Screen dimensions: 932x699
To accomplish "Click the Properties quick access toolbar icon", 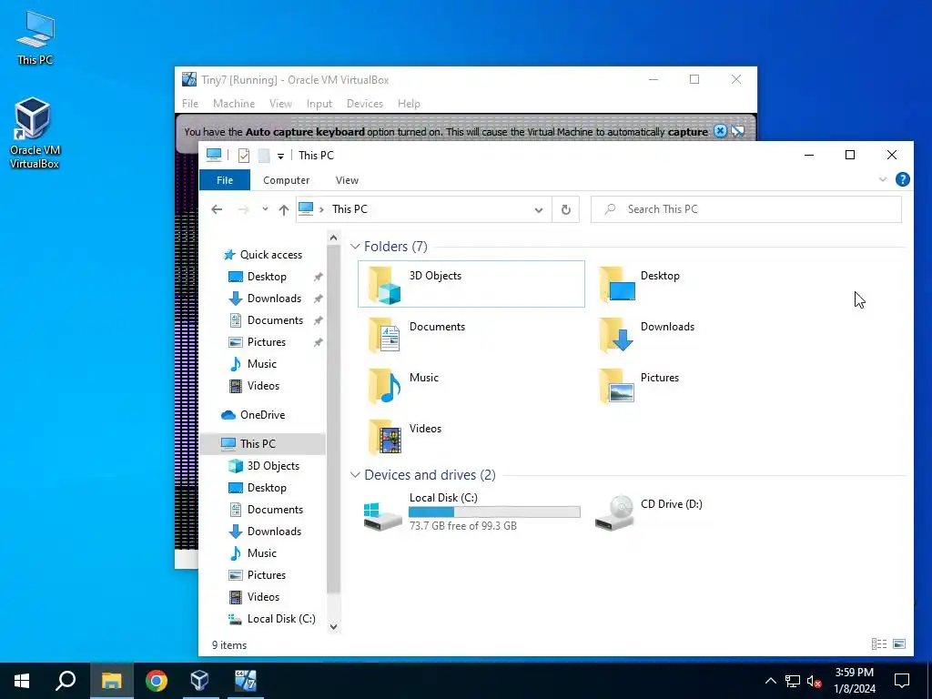I will pyautogui.click(x=244, y=156).
